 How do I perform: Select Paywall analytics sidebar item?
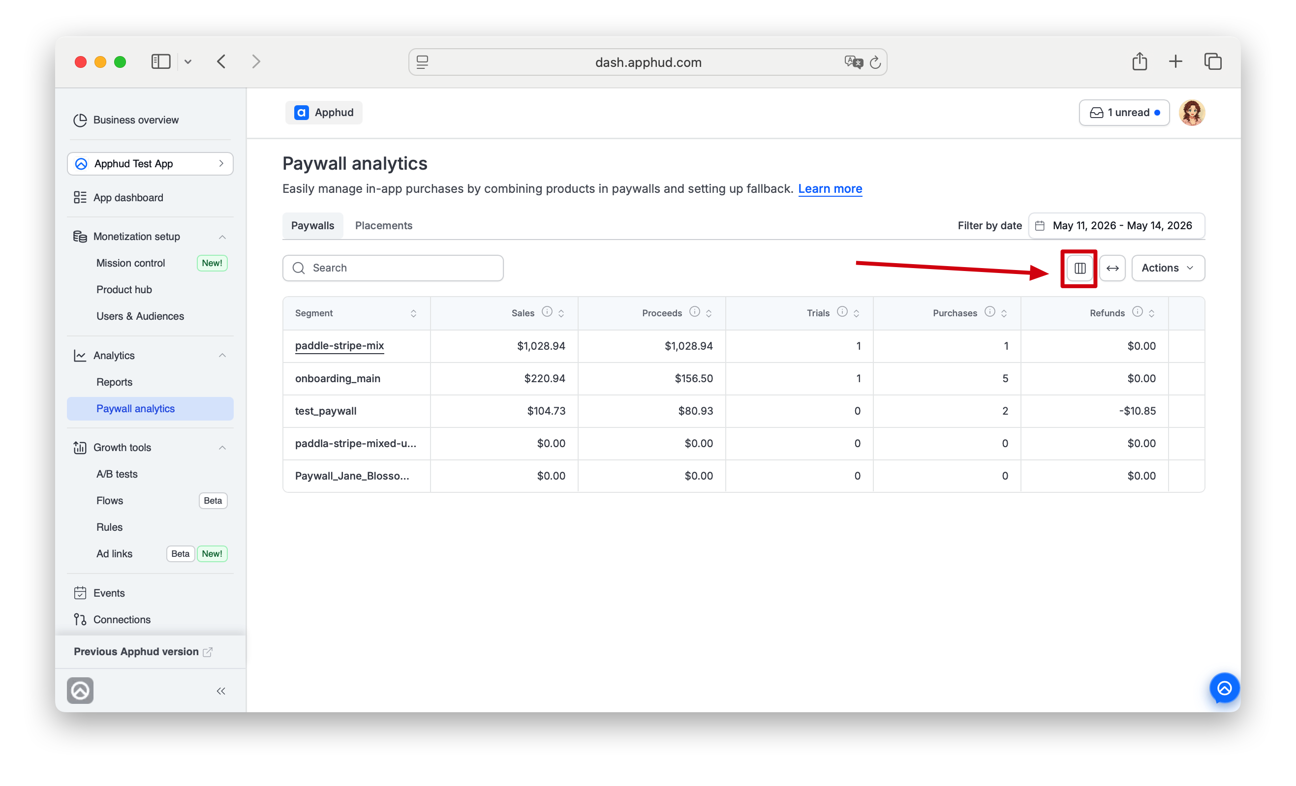(x=151, y=409)
